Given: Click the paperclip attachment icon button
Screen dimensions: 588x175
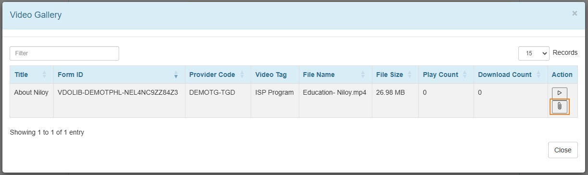Looking at the screenshot, I should (559, 107).
